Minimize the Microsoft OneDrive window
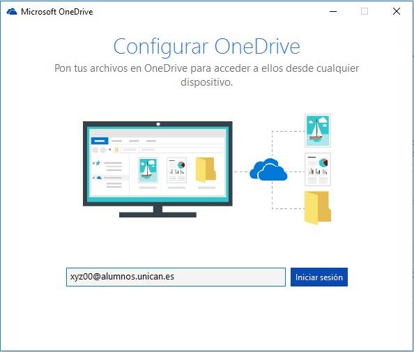Screen dimensions: 414x352 pos(333,11)
